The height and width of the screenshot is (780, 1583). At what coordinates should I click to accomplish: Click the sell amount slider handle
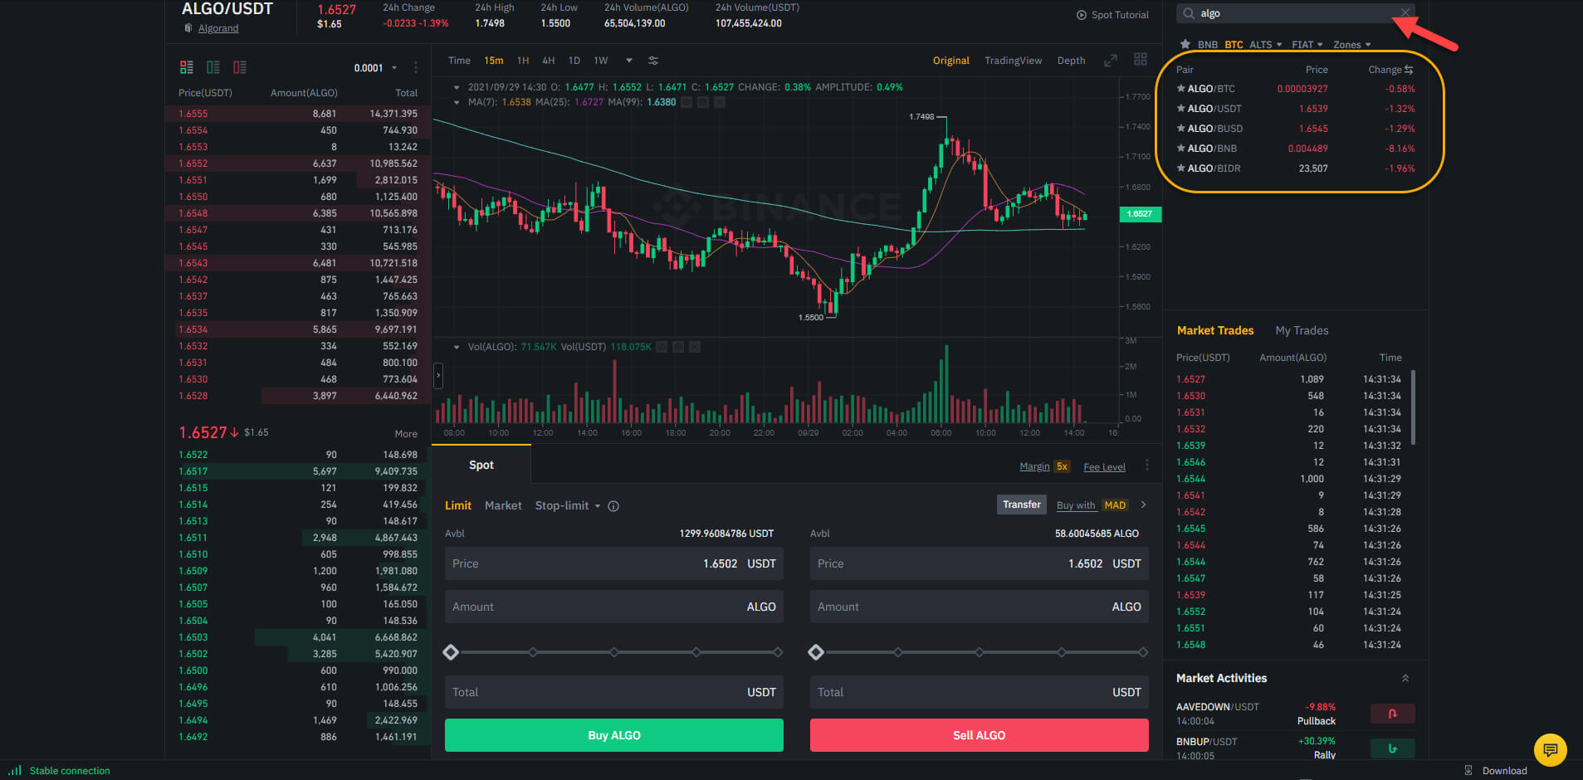click(816, 652)
